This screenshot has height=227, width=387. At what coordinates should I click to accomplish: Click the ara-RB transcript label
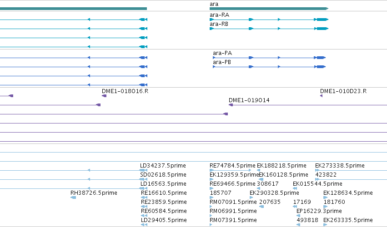coord(219,24)
